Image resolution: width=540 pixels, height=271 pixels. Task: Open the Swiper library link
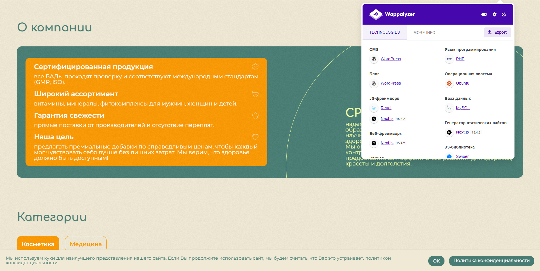tap(462, 156)
